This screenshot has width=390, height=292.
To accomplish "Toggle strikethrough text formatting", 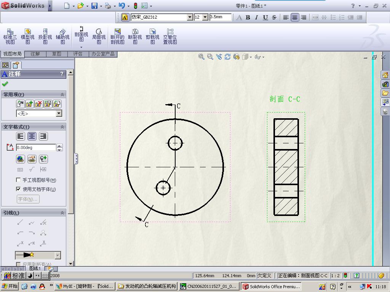I will click(x=274, y=17).
